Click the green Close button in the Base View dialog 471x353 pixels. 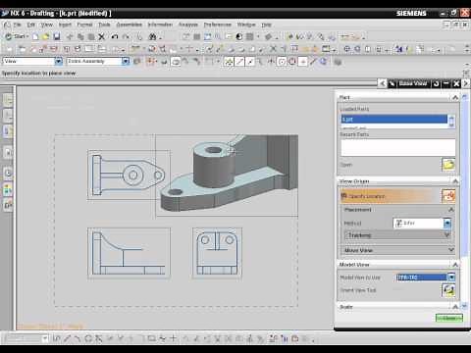click(x=449, y=318)
